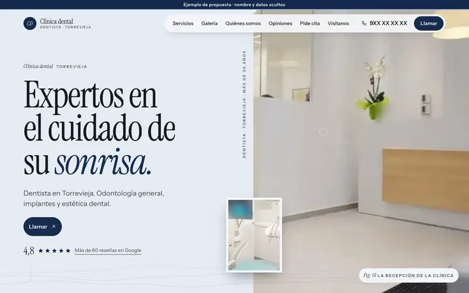Screen dimensions: 469x293
Task: Click the Llamar button in header
Action: (x=429, y=23)
